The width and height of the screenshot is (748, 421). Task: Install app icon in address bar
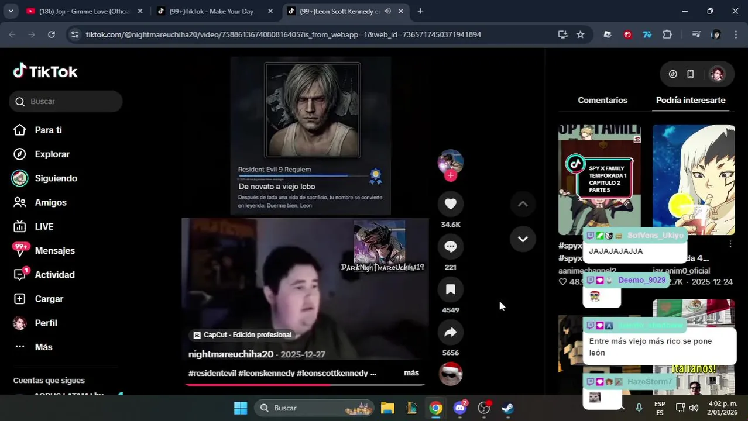pyautogui.click(x=562, y=34)
